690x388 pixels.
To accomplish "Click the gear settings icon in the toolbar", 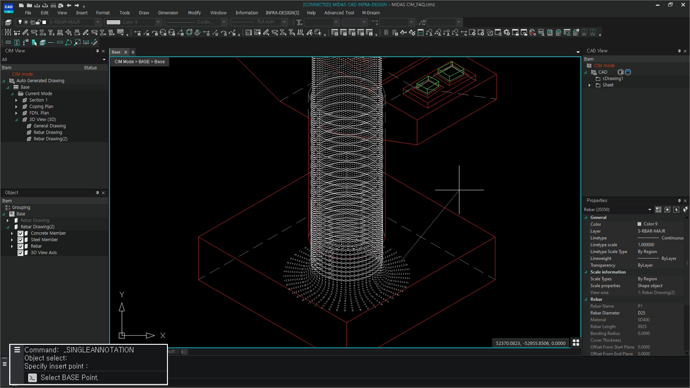I will coord(507,33).
